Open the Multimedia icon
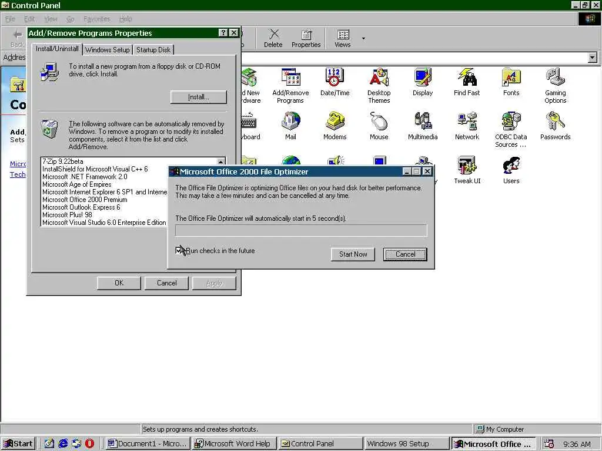This screenshot has height=451, width=602. click(x=423, y=126)
